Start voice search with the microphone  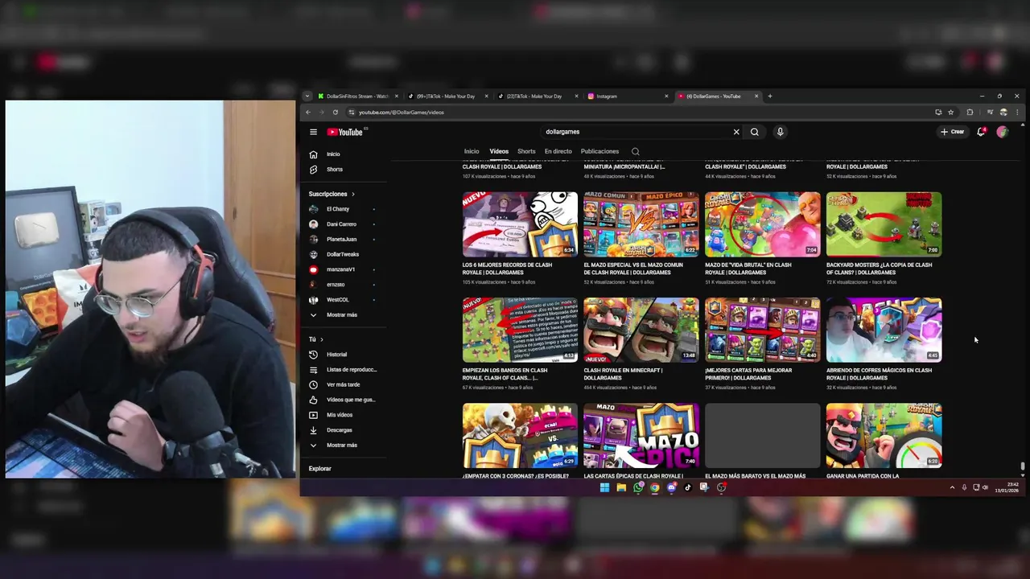coord(780,132)
